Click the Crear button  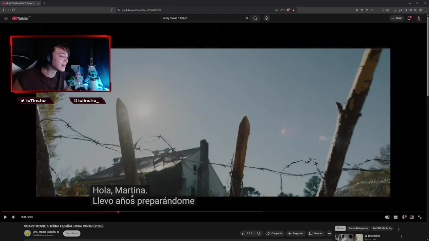coord(396,18)
